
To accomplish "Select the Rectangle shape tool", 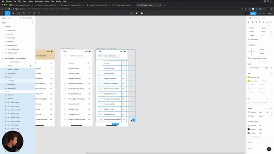I will click(x=18, y=13).
